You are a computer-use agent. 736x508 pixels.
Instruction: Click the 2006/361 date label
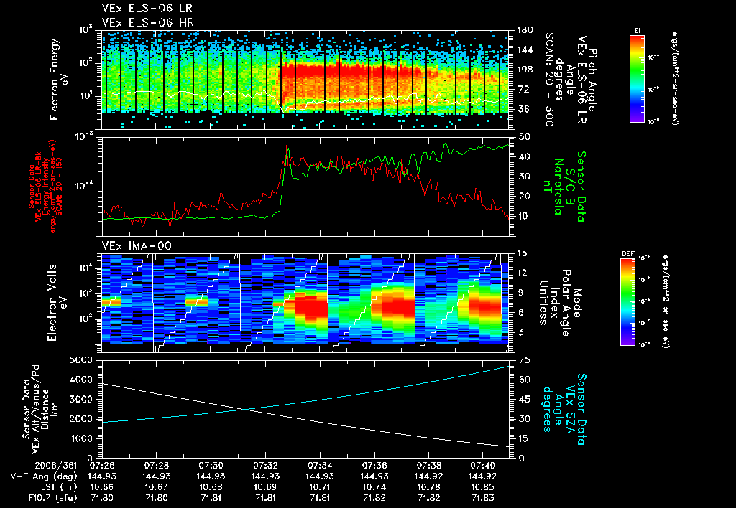pos(55,465)
